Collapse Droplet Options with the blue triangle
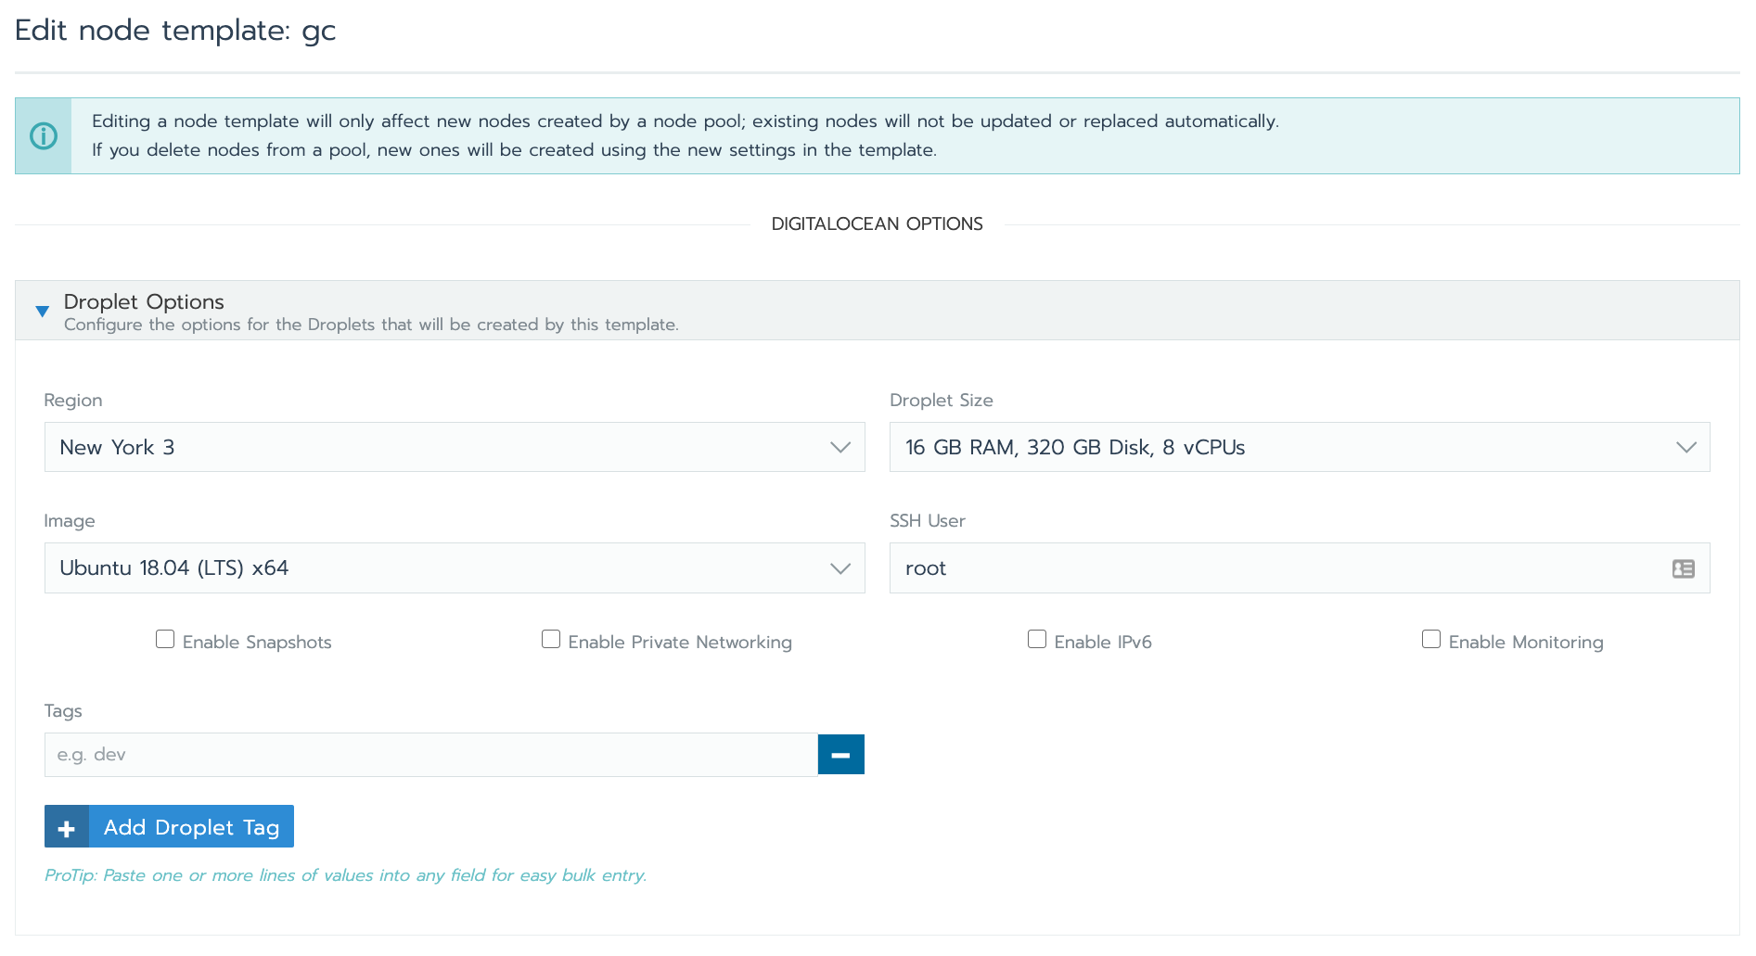 42,312
